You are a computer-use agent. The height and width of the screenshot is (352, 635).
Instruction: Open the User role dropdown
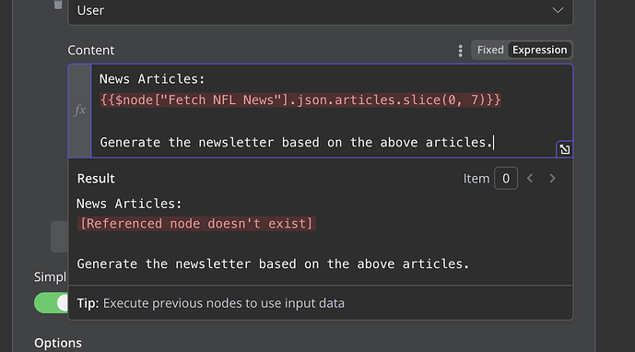click(321, 11)
